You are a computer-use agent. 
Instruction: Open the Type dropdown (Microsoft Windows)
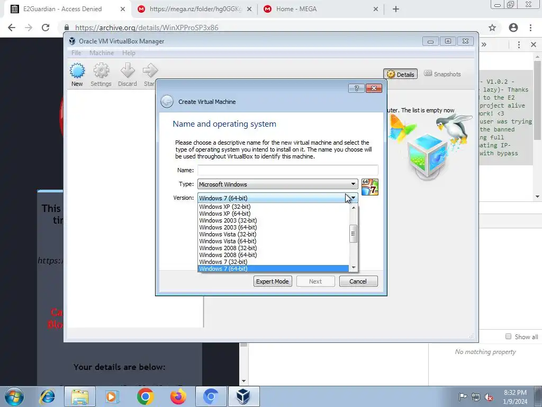tap(277, 184)
